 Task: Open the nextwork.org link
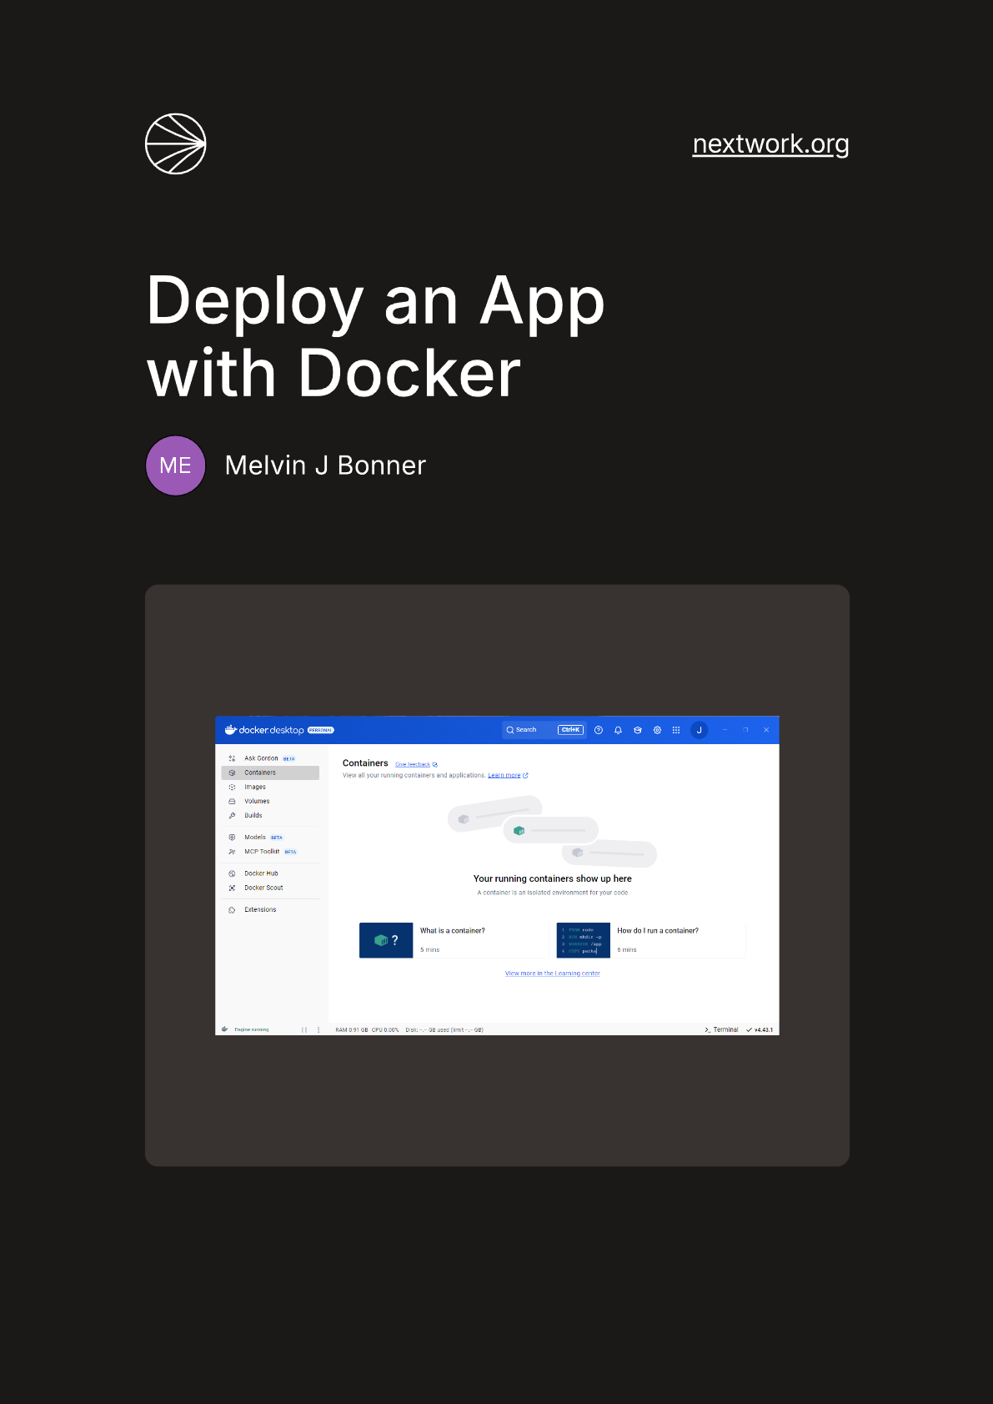[x=770, y=144]
